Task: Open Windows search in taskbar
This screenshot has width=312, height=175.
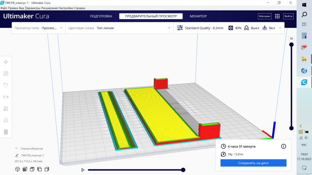Action: tap(304, 15)
